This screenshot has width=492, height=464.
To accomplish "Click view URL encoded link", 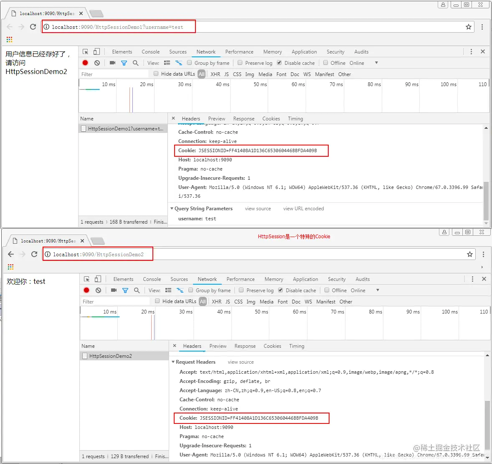I will coord(303,209).
